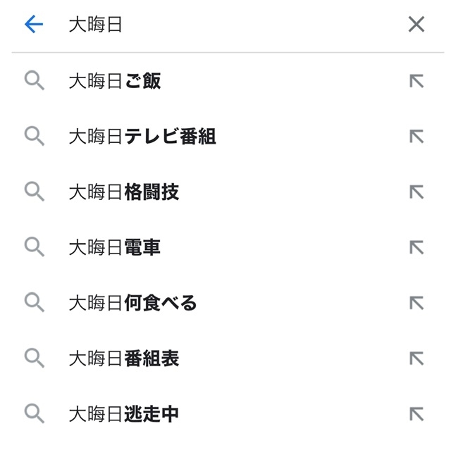Click magnifier icon beside 大晦日ご飯
451x450 pixels.
(35, 80)
